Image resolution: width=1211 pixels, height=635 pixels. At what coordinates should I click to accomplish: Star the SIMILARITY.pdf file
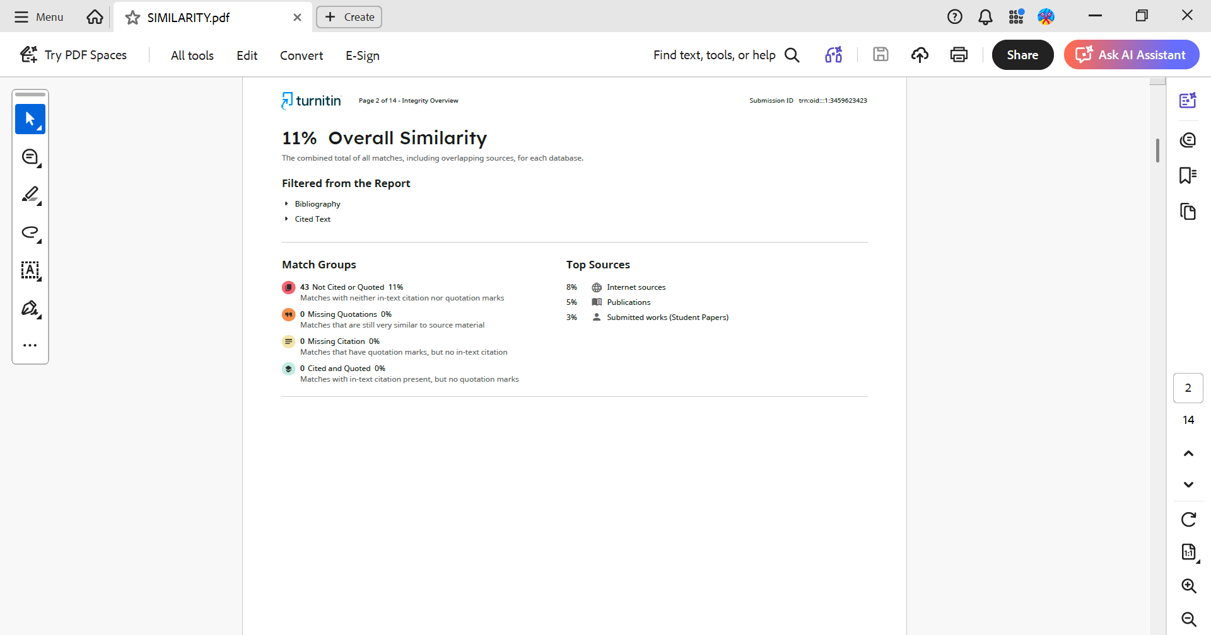pos(132,18)
